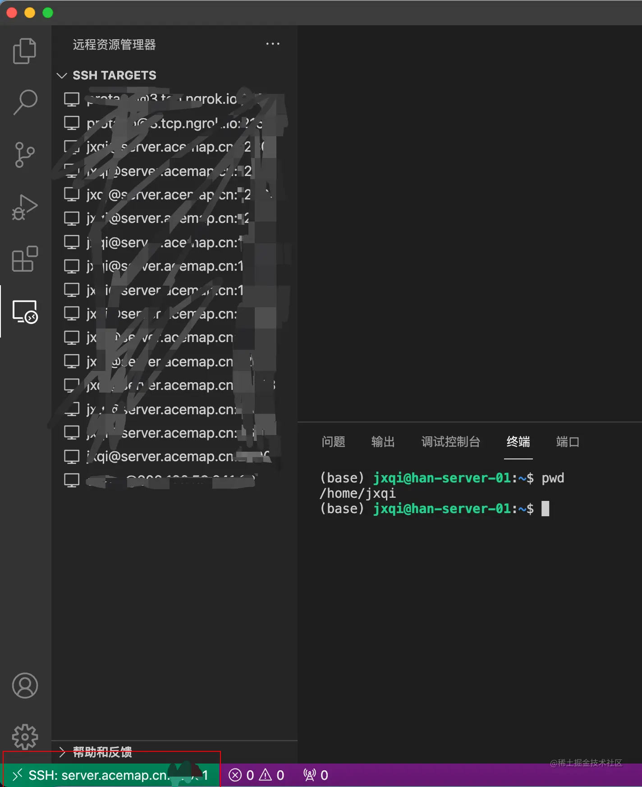Click the /home/jxqi output line in terminal
This screenshot has height=787, width=642.
click(x=358, y=493)
